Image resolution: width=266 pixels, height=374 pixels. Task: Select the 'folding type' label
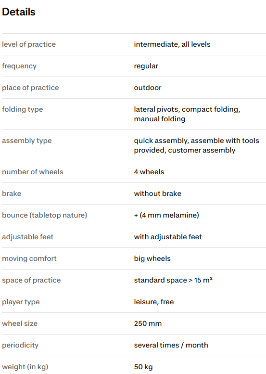tap(23, 109)
